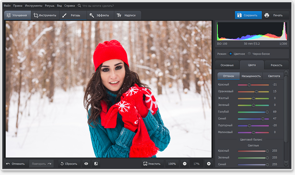This screenshot has height=175, width=295.
Task: Select the Черно-белое mode radio button
Action: pyautogui.click(x=249, y=54)
